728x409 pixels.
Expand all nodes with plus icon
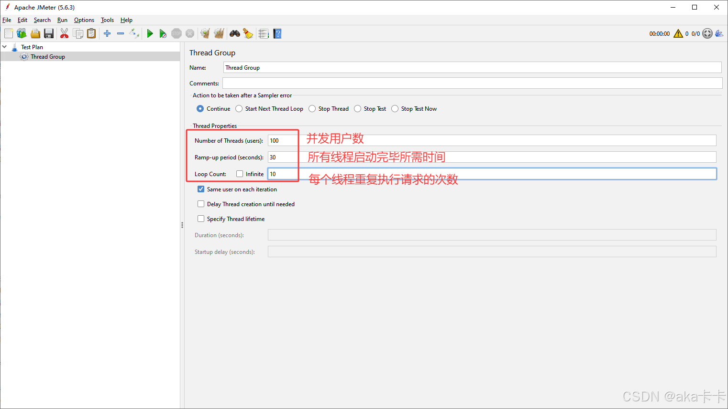[x=107, y=33]
